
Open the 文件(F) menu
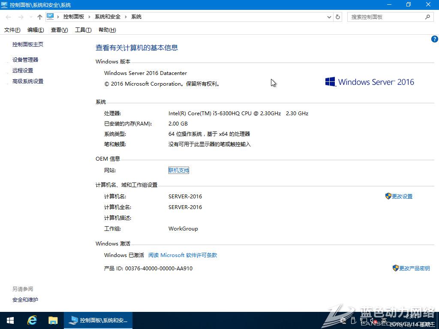pyautogui.click(x=12, y=30)
